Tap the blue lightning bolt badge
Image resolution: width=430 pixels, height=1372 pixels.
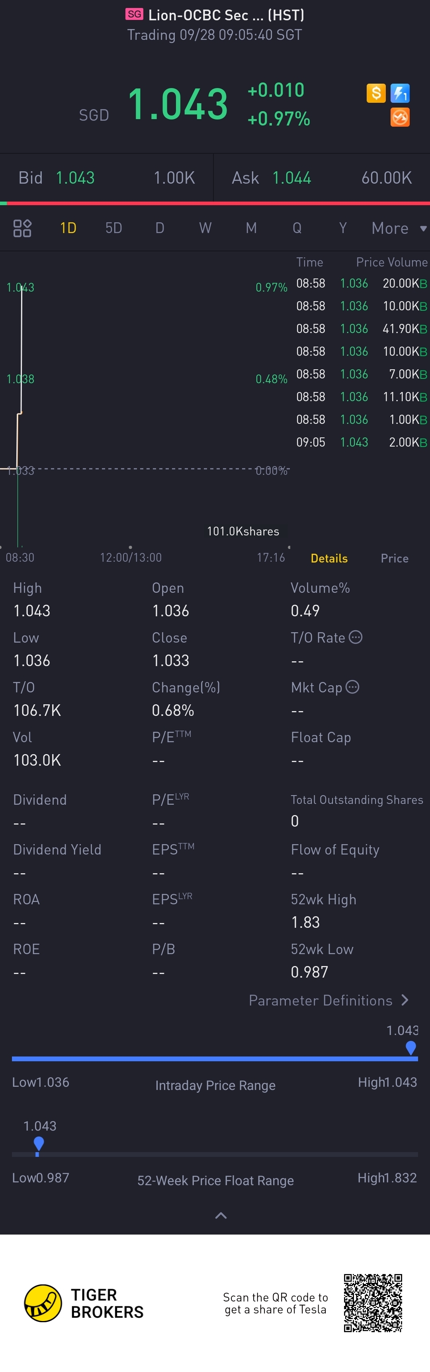400,93
